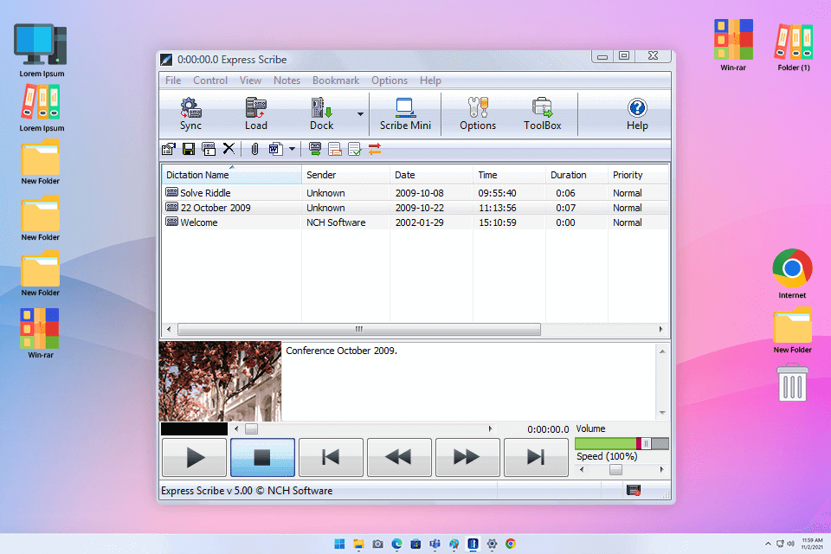Open the Options menu in the menu bar
The height and width of the screenshot is (554, 831).
click(x=390, y=80)
